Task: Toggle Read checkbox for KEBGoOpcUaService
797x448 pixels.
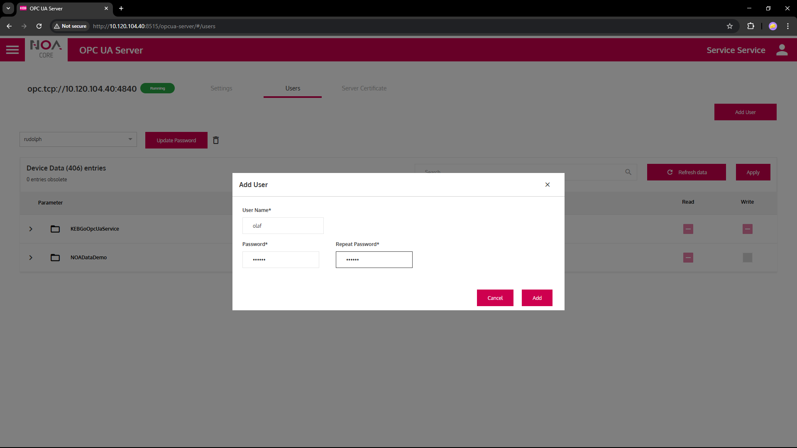Action: click(688, 229)
